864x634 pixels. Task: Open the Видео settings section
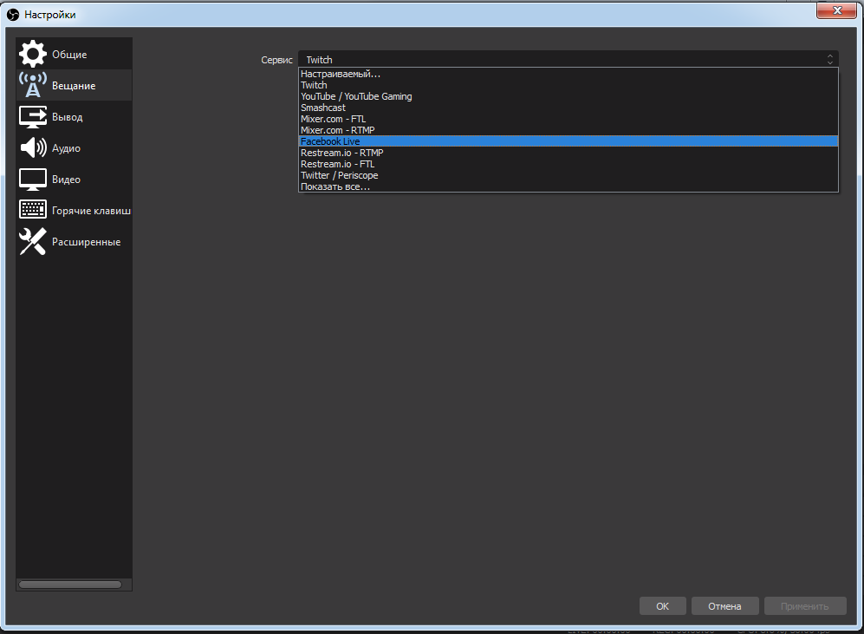click(x=75, y=180)
